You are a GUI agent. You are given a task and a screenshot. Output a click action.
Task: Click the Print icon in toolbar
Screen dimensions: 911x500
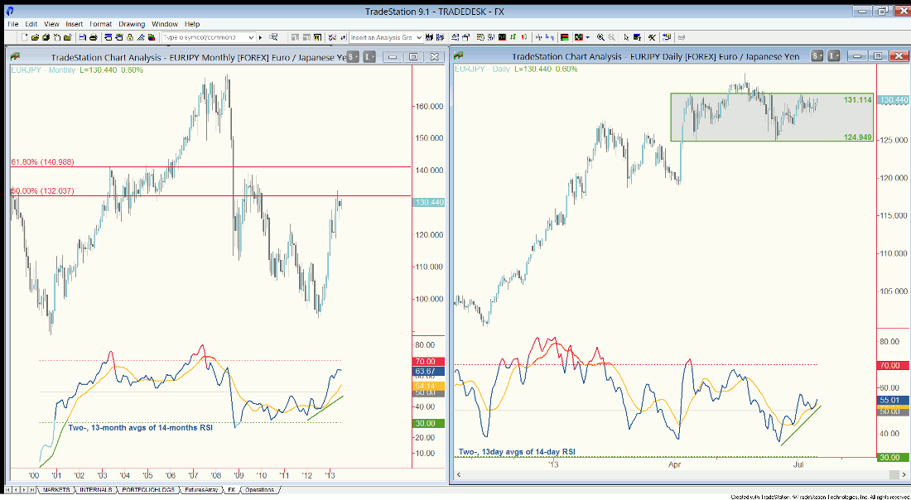pos(94,37)
